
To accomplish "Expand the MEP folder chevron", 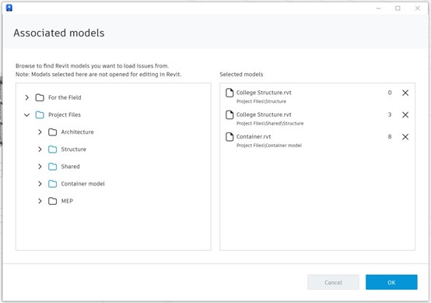I will pyautogui.click(x=40, y=201).
